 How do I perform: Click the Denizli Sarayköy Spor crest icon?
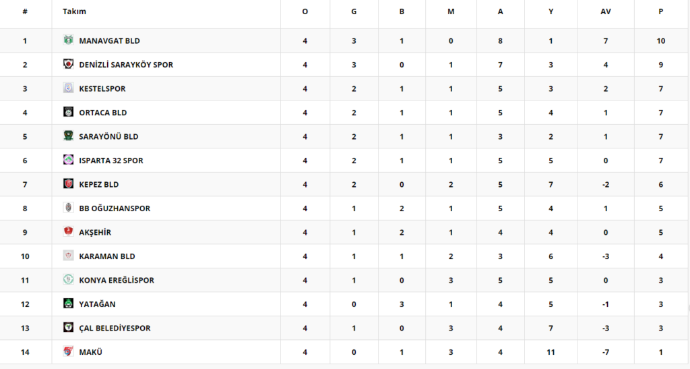pyautogui.click(x=68, y=64)
